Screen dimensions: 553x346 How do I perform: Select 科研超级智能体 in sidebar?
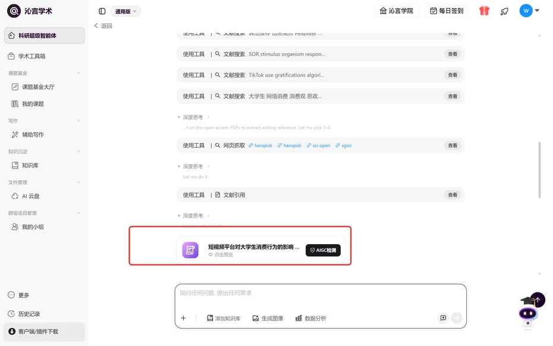click(x=45, y=36)
